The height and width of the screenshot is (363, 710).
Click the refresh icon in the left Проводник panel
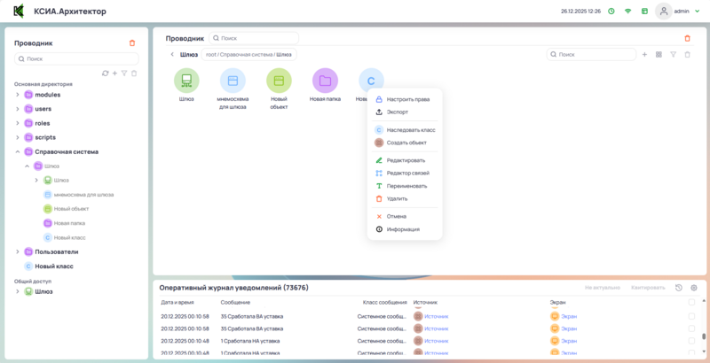(105, 73)
